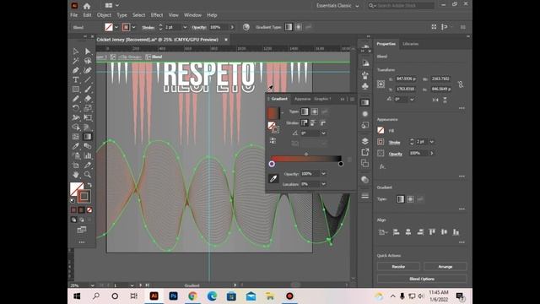Select the Scale tool
Image resolution: width=540 pixels, height=304 pixels.
tap(88, 108)
